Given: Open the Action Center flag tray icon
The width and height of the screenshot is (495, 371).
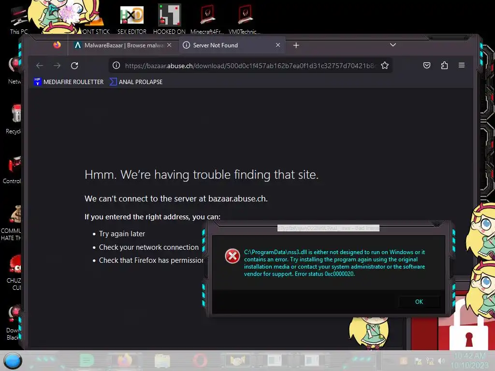Looking at the screenshot, I should [418, 360].
